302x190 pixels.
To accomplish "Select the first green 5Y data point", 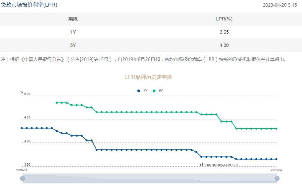I will click(57, 103).
